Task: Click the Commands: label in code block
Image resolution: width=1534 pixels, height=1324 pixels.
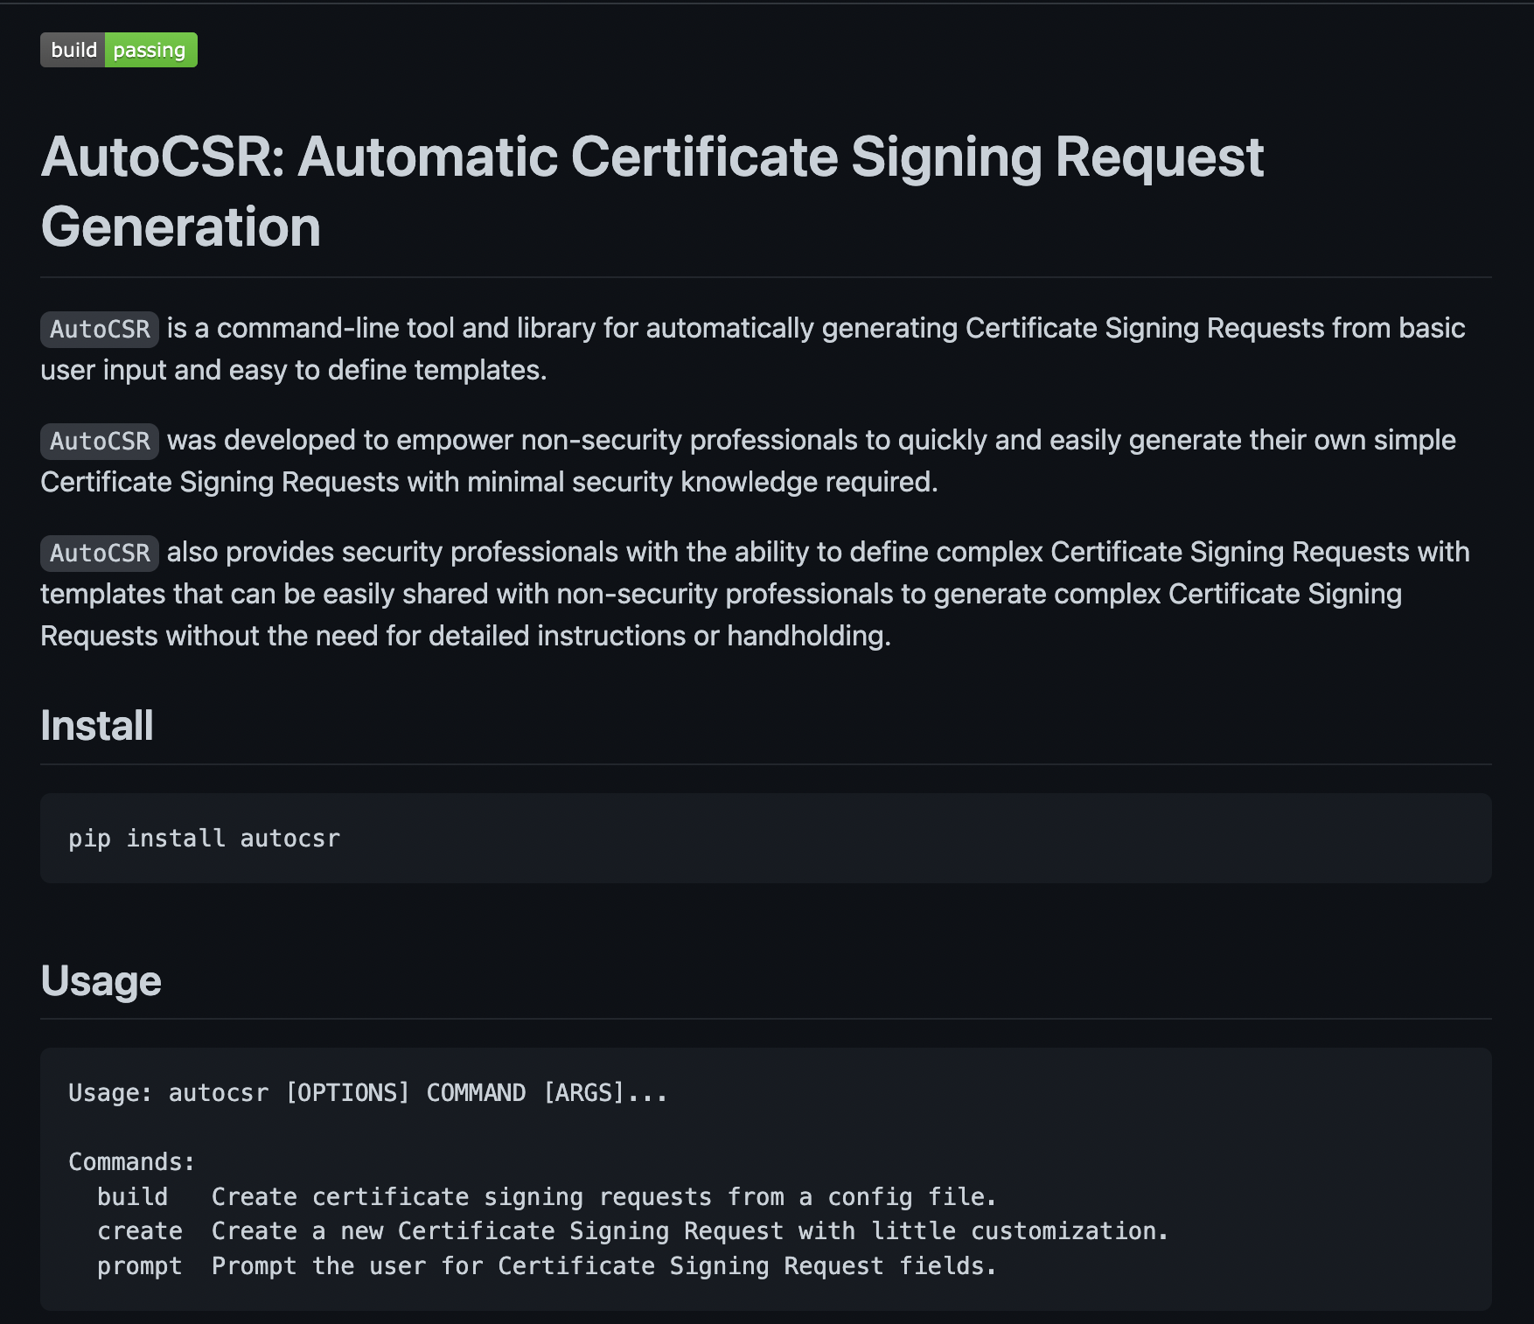Action: 132,1162
